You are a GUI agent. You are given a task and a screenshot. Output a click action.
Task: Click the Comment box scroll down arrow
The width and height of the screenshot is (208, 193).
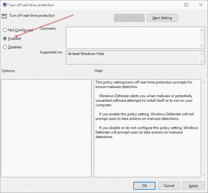pos(202,45)
